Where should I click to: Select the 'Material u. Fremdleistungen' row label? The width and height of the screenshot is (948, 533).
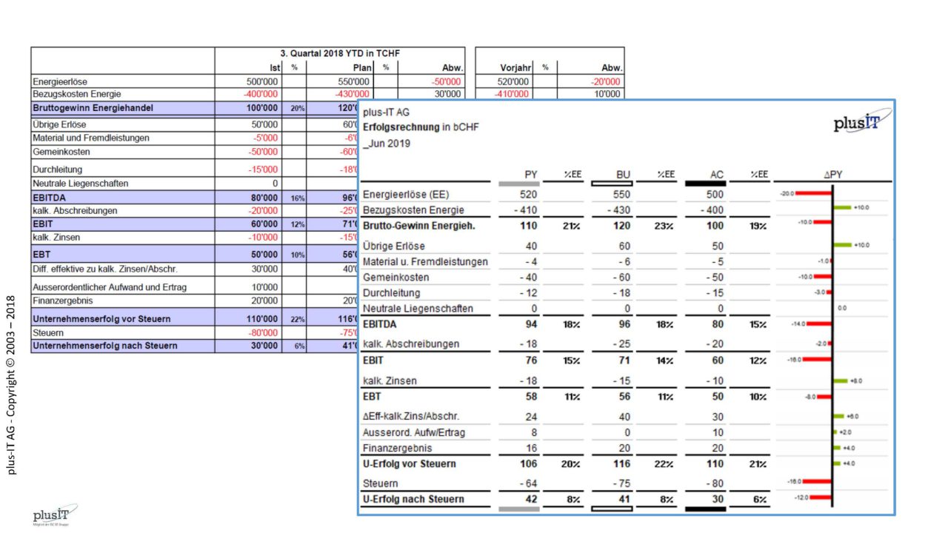(425, 261)
